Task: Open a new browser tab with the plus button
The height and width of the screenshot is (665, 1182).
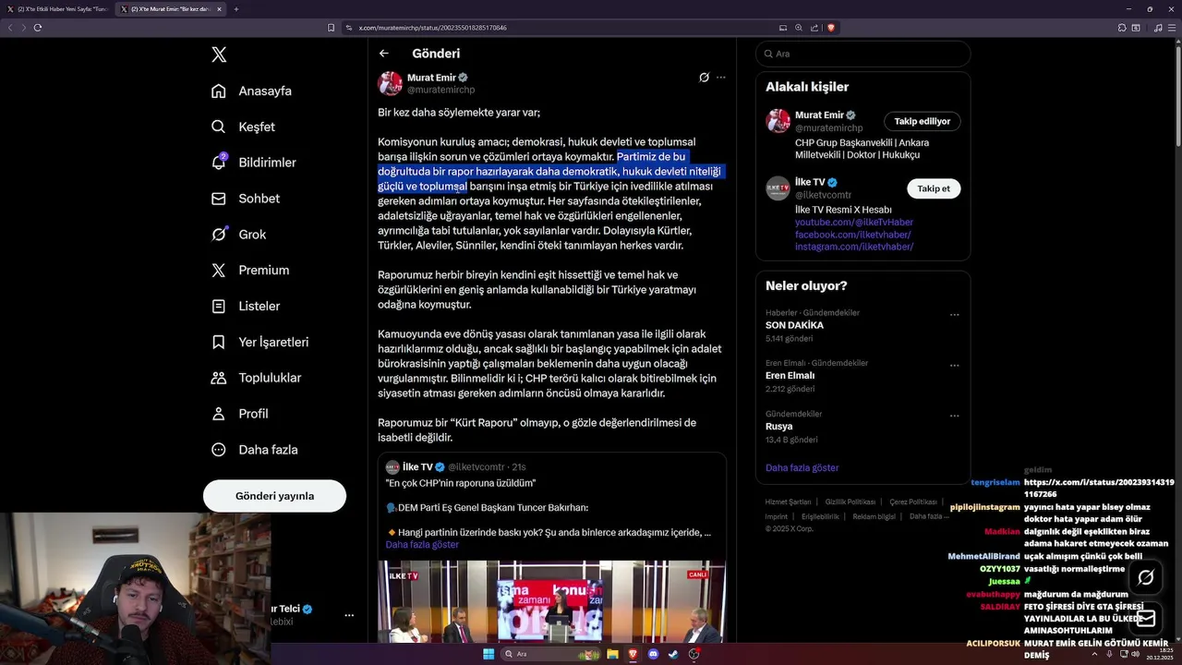Action: click(x=236, y=9)
